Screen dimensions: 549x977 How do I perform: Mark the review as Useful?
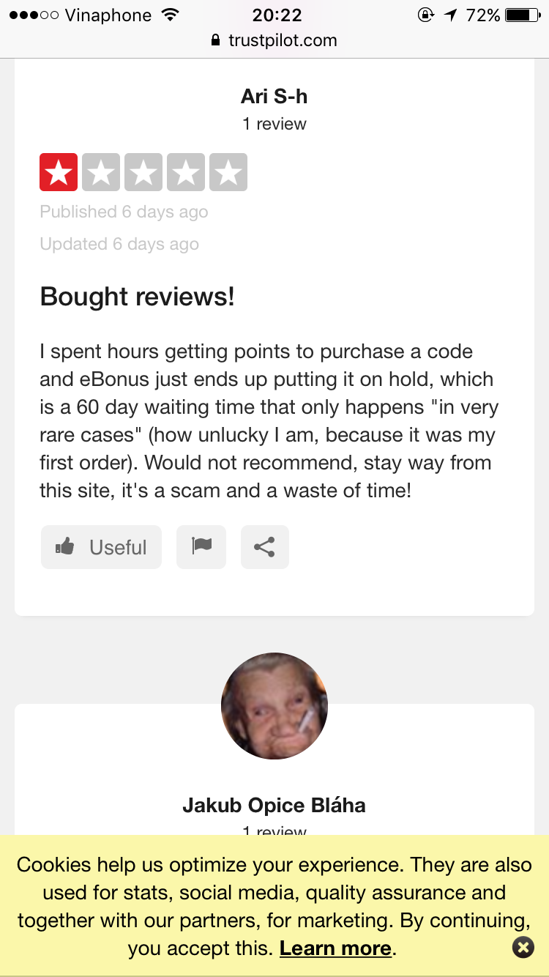tap(101, 547)
